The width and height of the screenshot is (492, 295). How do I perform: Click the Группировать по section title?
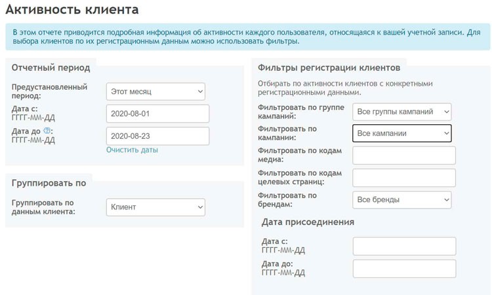(49, 183)
